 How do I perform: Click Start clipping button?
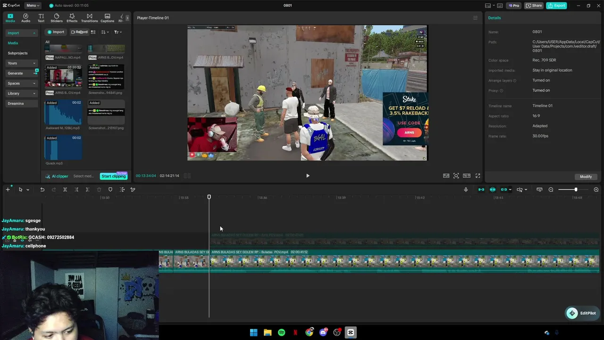(113, 176)
